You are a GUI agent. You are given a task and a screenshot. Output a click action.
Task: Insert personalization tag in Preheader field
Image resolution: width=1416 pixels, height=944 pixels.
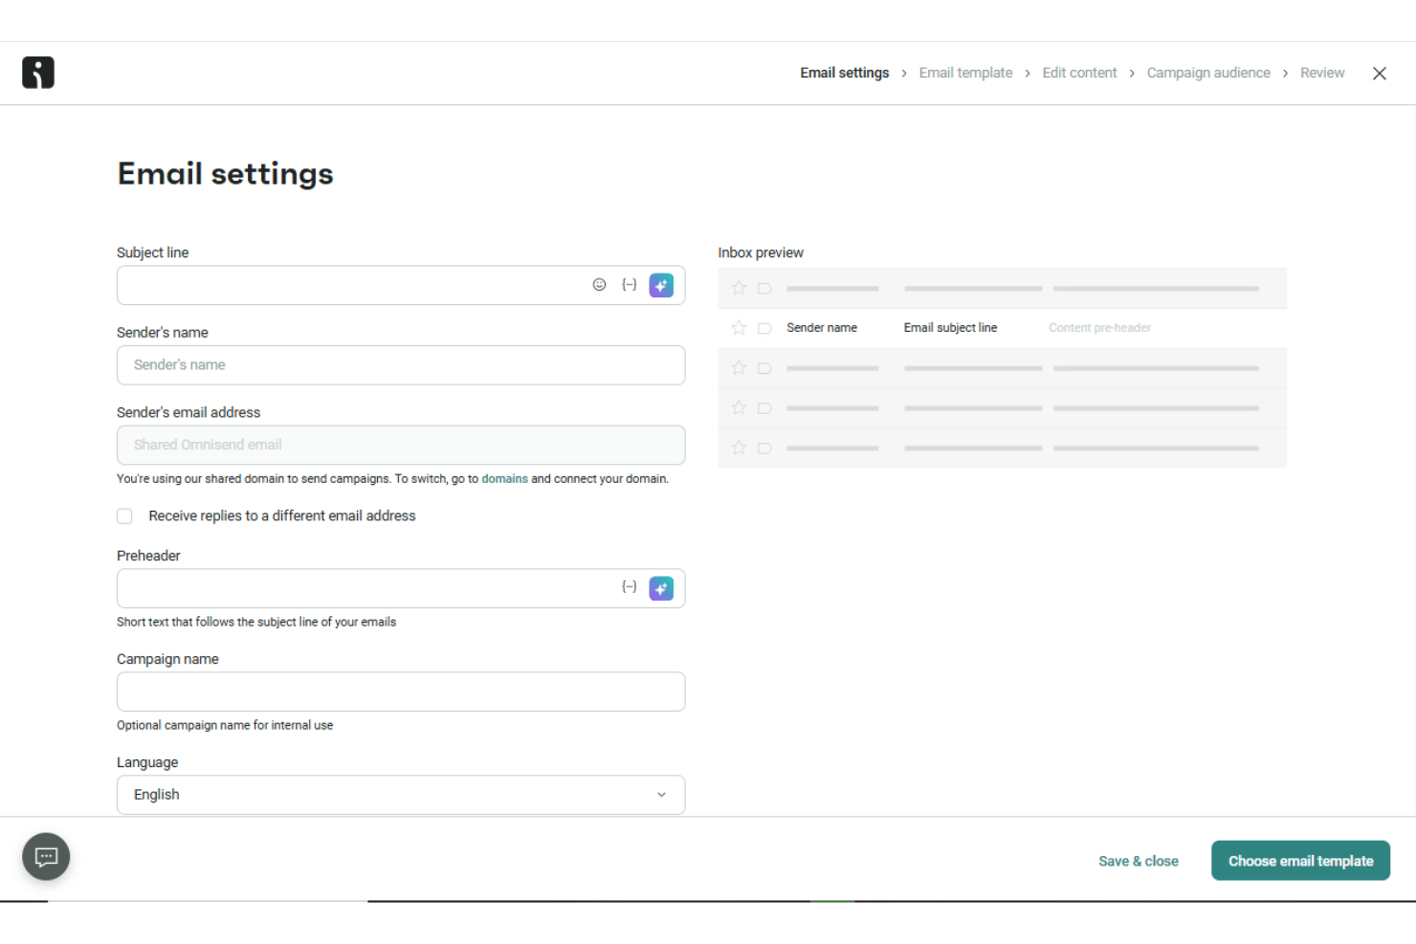pos(630,587)
